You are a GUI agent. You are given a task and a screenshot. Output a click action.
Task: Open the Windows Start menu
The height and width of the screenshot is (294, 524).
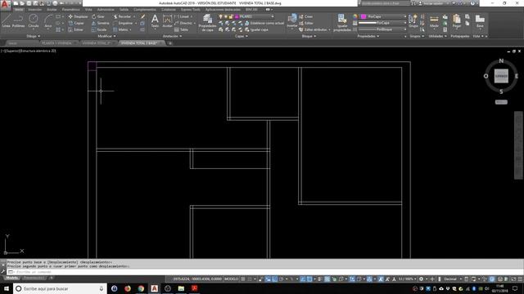tap(7, 288)
